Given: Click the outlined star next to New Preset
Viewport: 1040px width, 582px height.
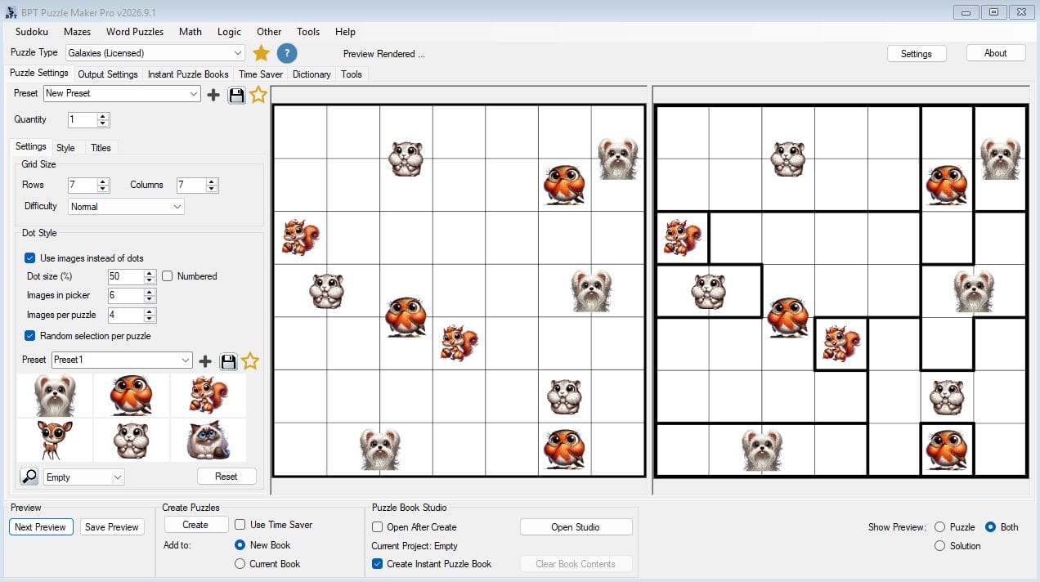Looking at the screenshot, I should (x=258, y=95).
